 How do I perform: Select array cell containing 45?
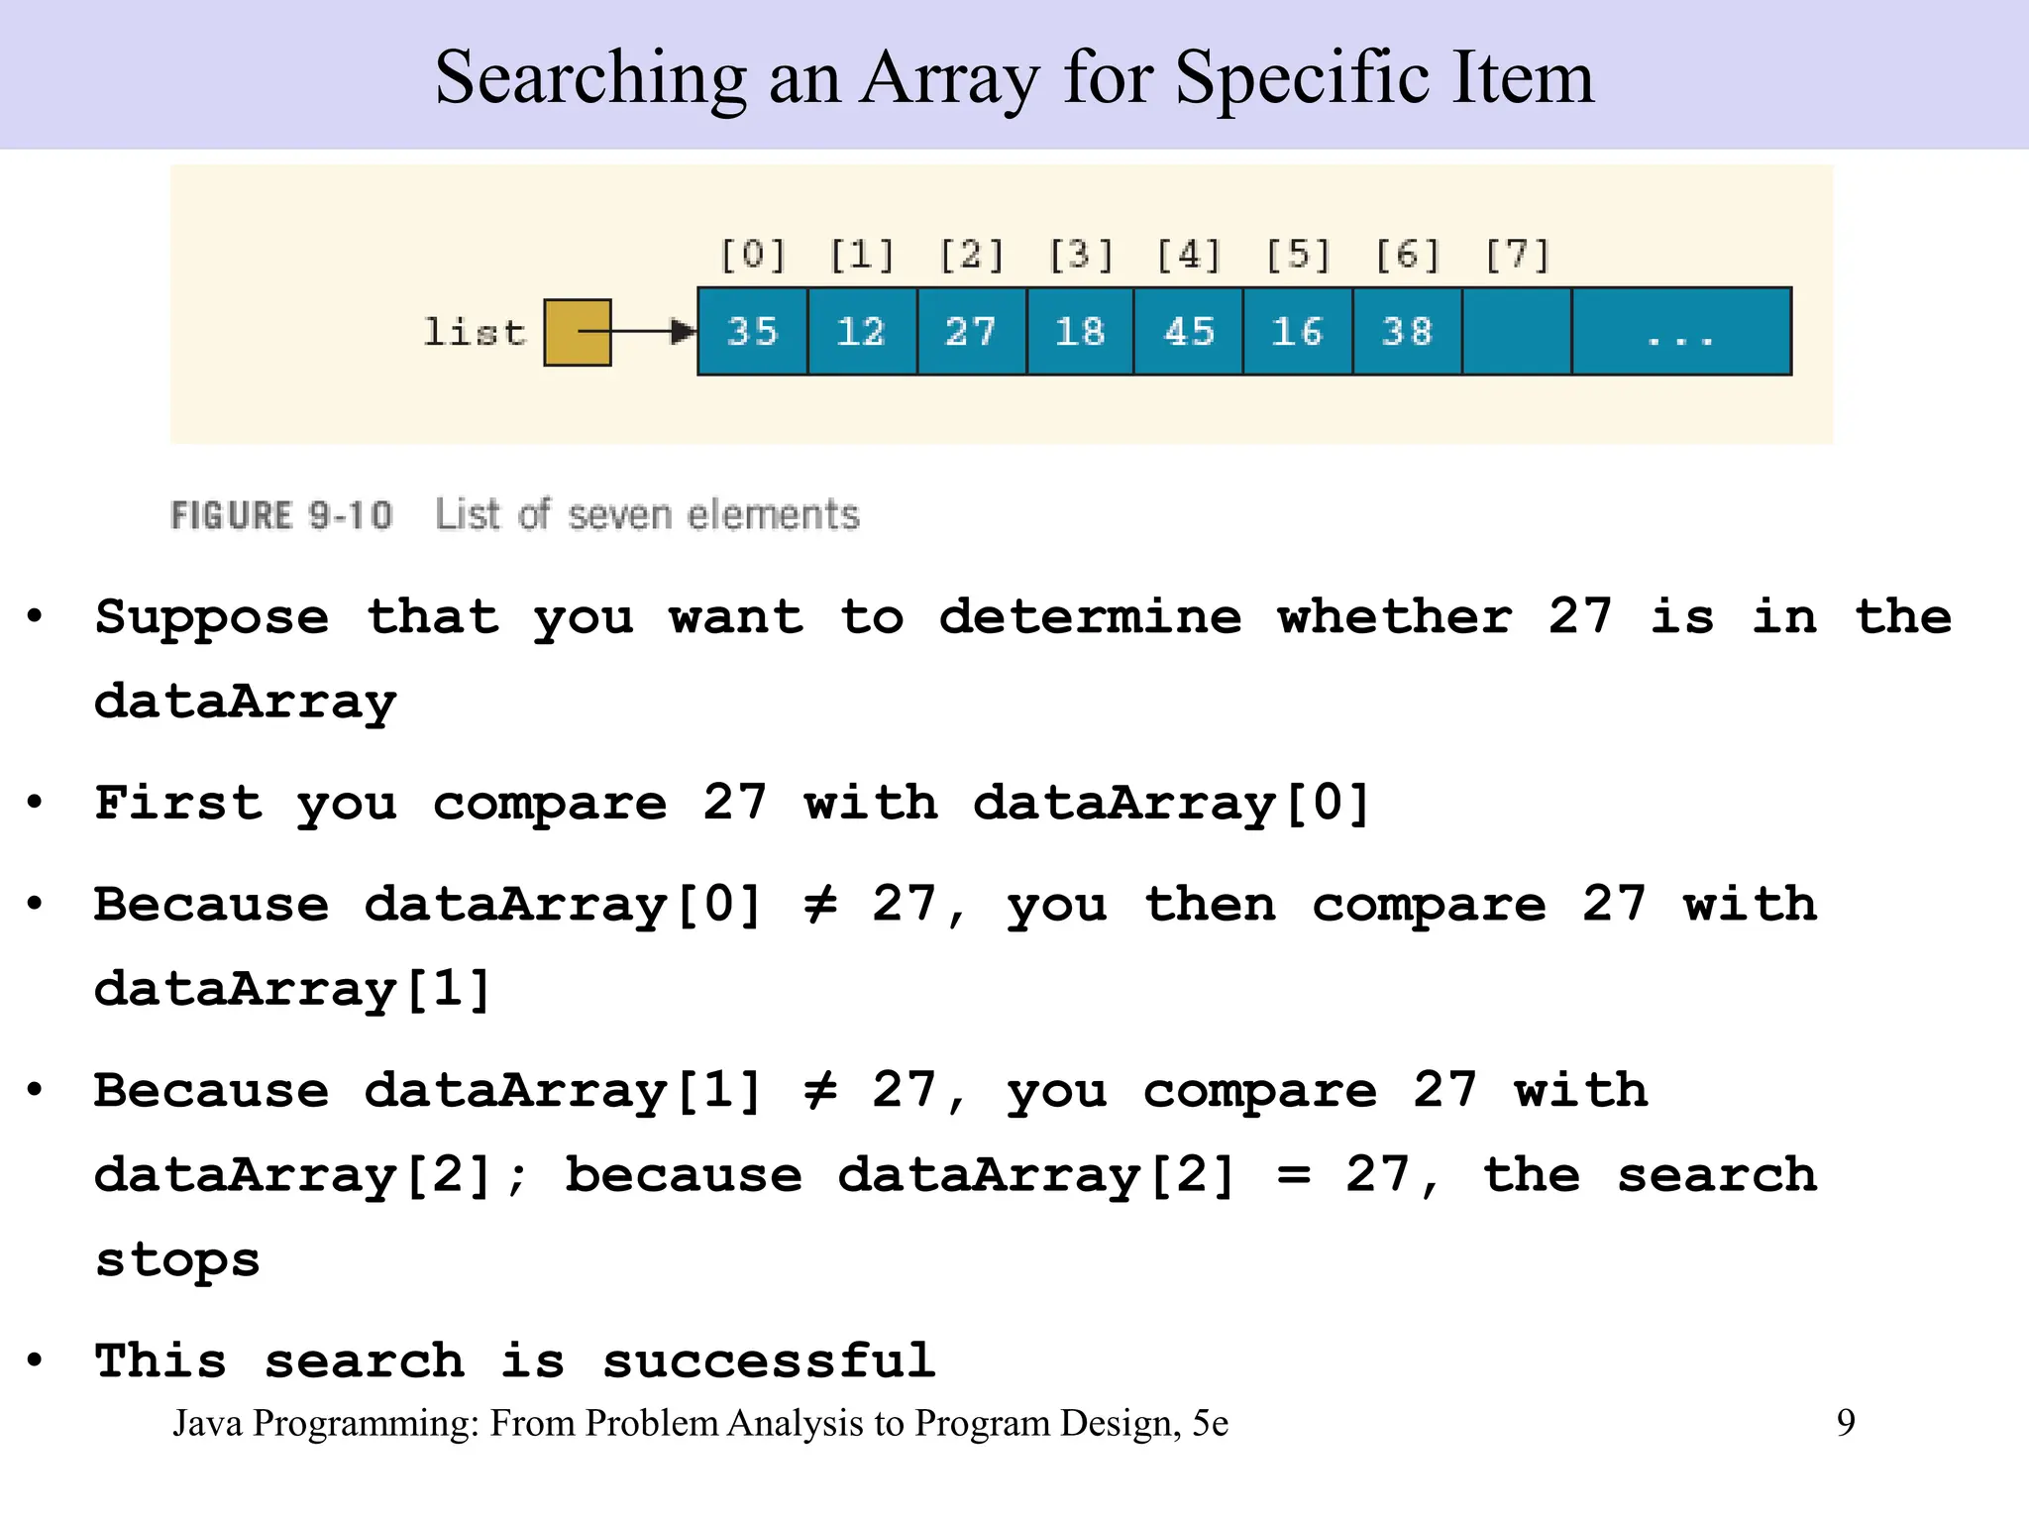pyautogui.click(x=1188, y=331)
